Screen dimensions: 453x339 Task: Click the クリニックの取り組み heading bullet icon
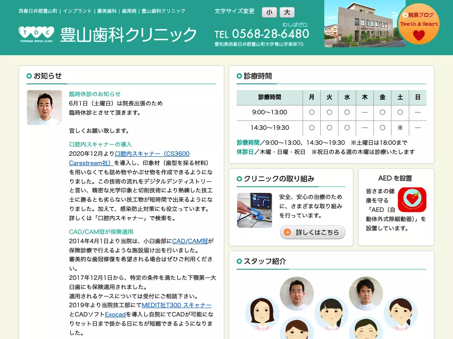pyautogui.click(x=239, y=179)
